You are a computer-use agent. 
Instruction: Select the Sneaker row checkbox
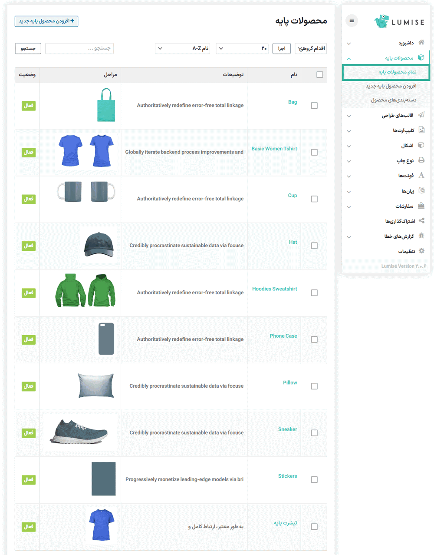(314, 433)
